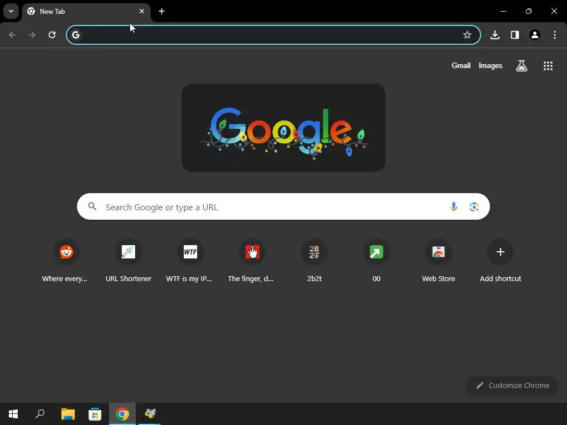
Task: Go back using the back arrow
Action: pos(12,35)
